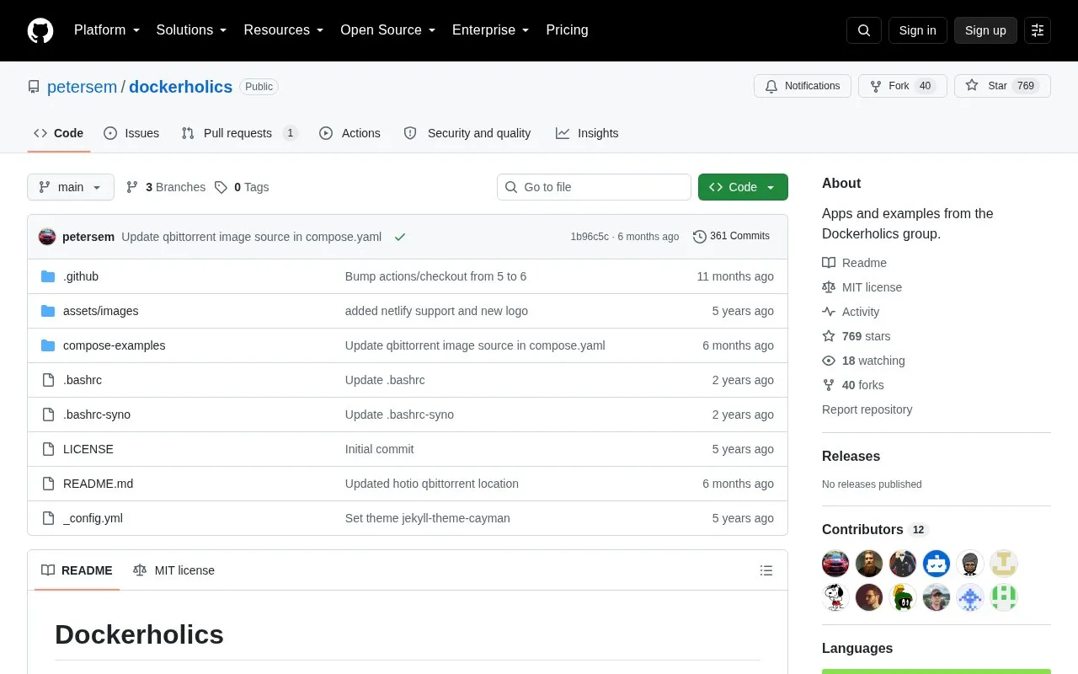View 3 Branches link
The height and width of the screenshot is (674, 1078).
(x=166, y=187)
